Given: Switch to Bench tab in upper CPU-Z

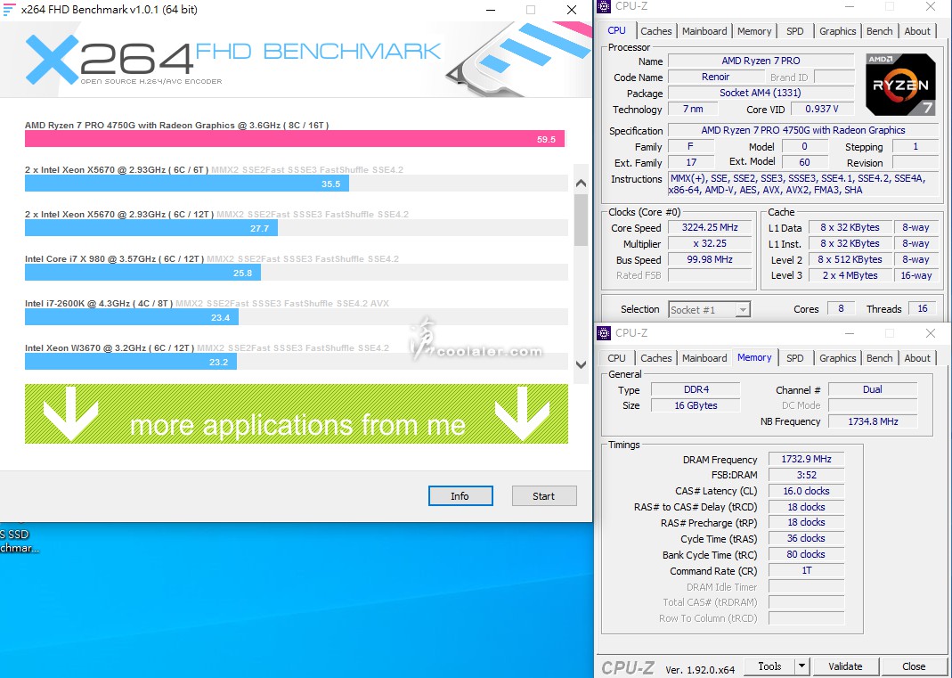Looking at the screenshot, I should [x=879, y=31].
